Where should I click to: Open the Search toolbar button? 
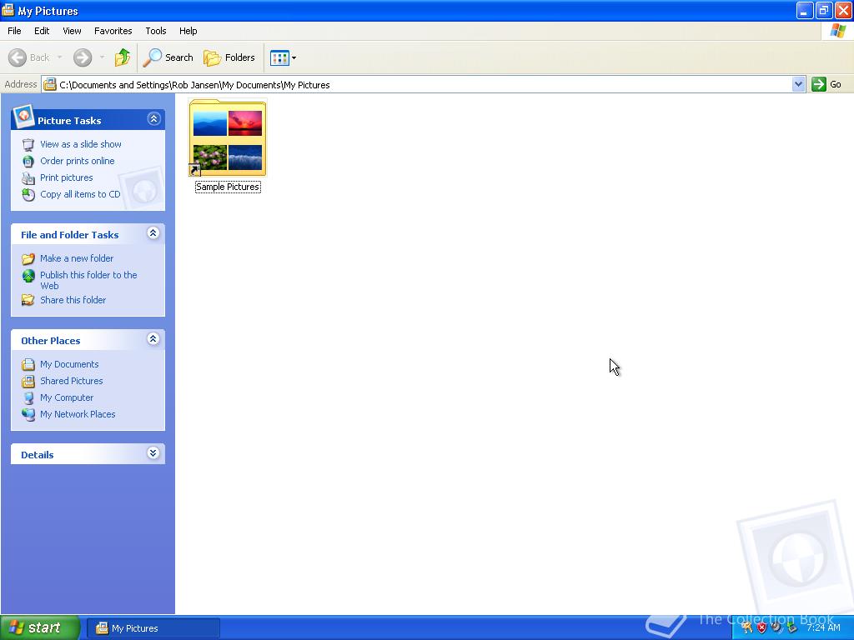(x=168, y=57)
